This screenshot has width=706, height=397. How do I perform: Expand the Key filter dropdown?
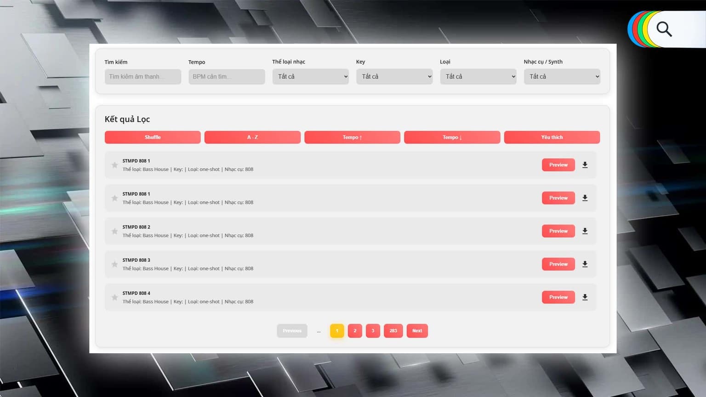coord(394,77)
